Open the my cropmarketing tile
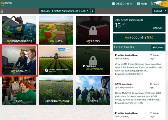The width and height of the screenshot is (168, 120). (19, 30)
